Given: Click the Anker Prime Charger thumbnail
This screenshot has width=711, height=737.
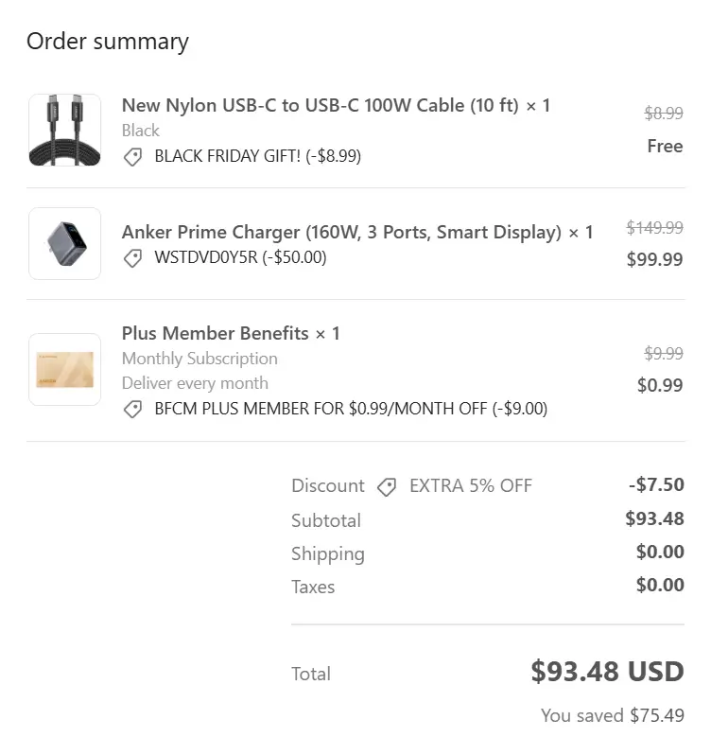Looking at the screenshot, I should pyautogui.click(x=64, y=243).
